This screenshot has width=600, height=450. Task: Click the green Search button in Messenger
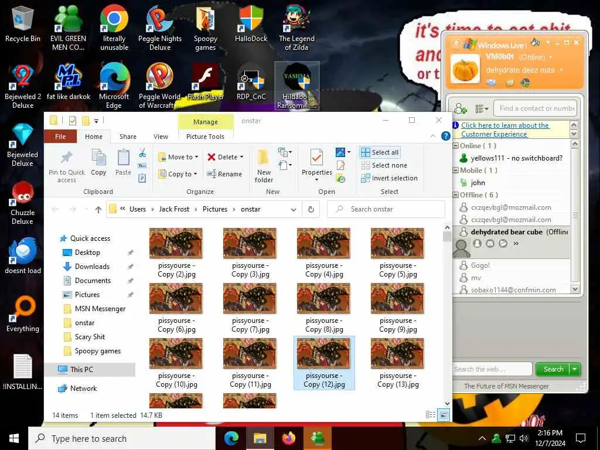click(553, 369)
